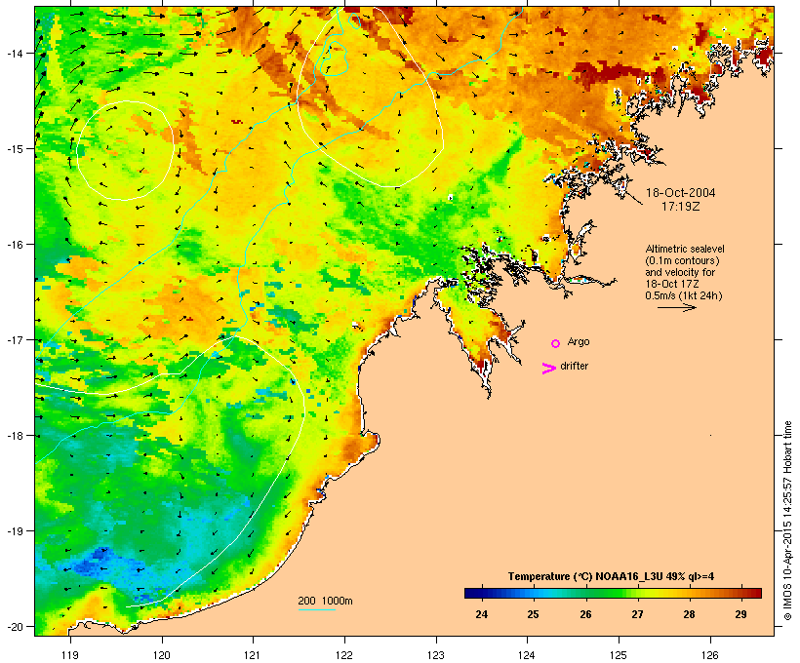
Task: Click the IMOS copyright timestamp vertical text
Action: [x=787, y=521]
